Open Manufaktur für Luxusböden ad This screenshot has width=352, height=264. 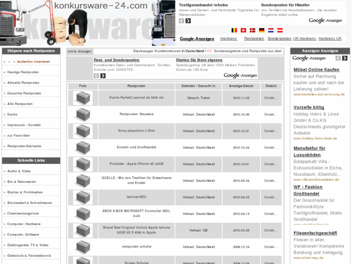(x=309, y=152)
